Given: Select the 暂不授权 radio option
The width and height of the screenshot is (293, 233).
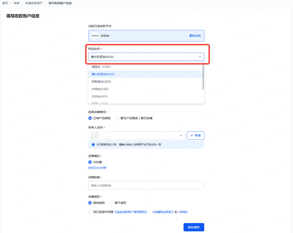Looking at the screenshot, I should pos(111,203).
